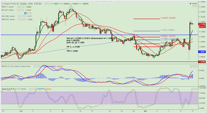Click the countdown timer 2:41:27 label
Screen dimensions: 207x113
click(x=202, y=27)
